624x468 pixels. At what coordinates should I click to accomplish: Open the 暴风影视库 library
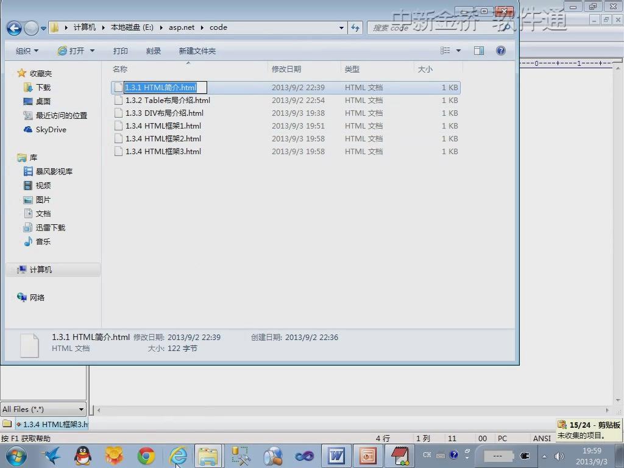point(54,171)
